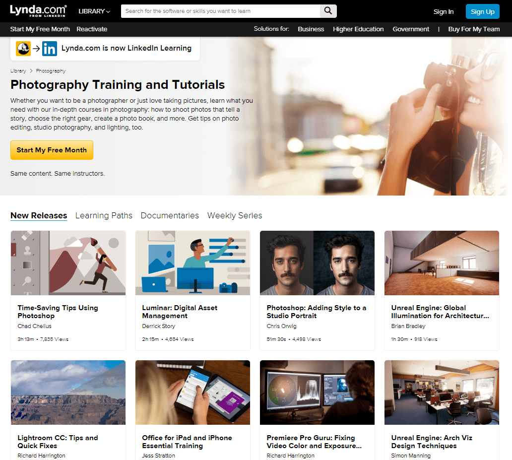512x460 pixels.
Task: Click author name Jess Stratton
Action: [158, 456]
